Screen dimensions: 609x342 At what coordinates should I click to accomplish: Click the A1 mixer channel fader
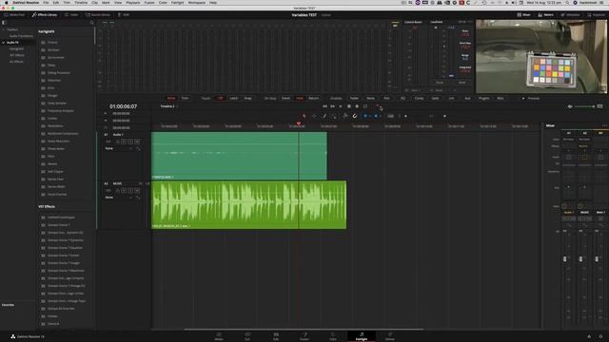(x=564, y=258)
